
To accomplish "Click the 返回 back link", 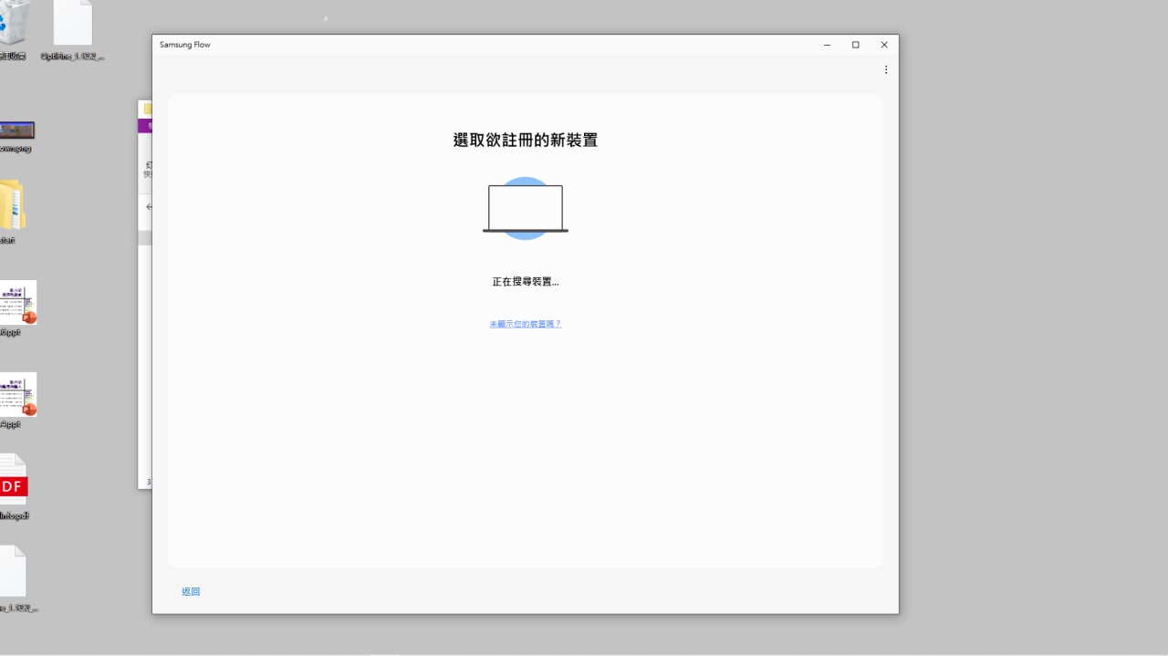I will [191, 592].
